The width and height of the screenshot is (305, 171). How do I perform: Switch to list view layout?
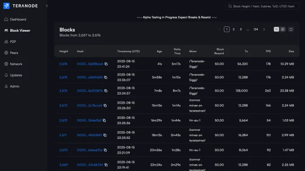[276, 29]
